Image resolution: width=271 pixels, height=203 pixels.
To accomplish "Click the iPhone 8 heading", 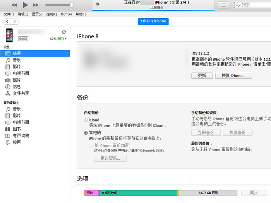I will [87, 36].
